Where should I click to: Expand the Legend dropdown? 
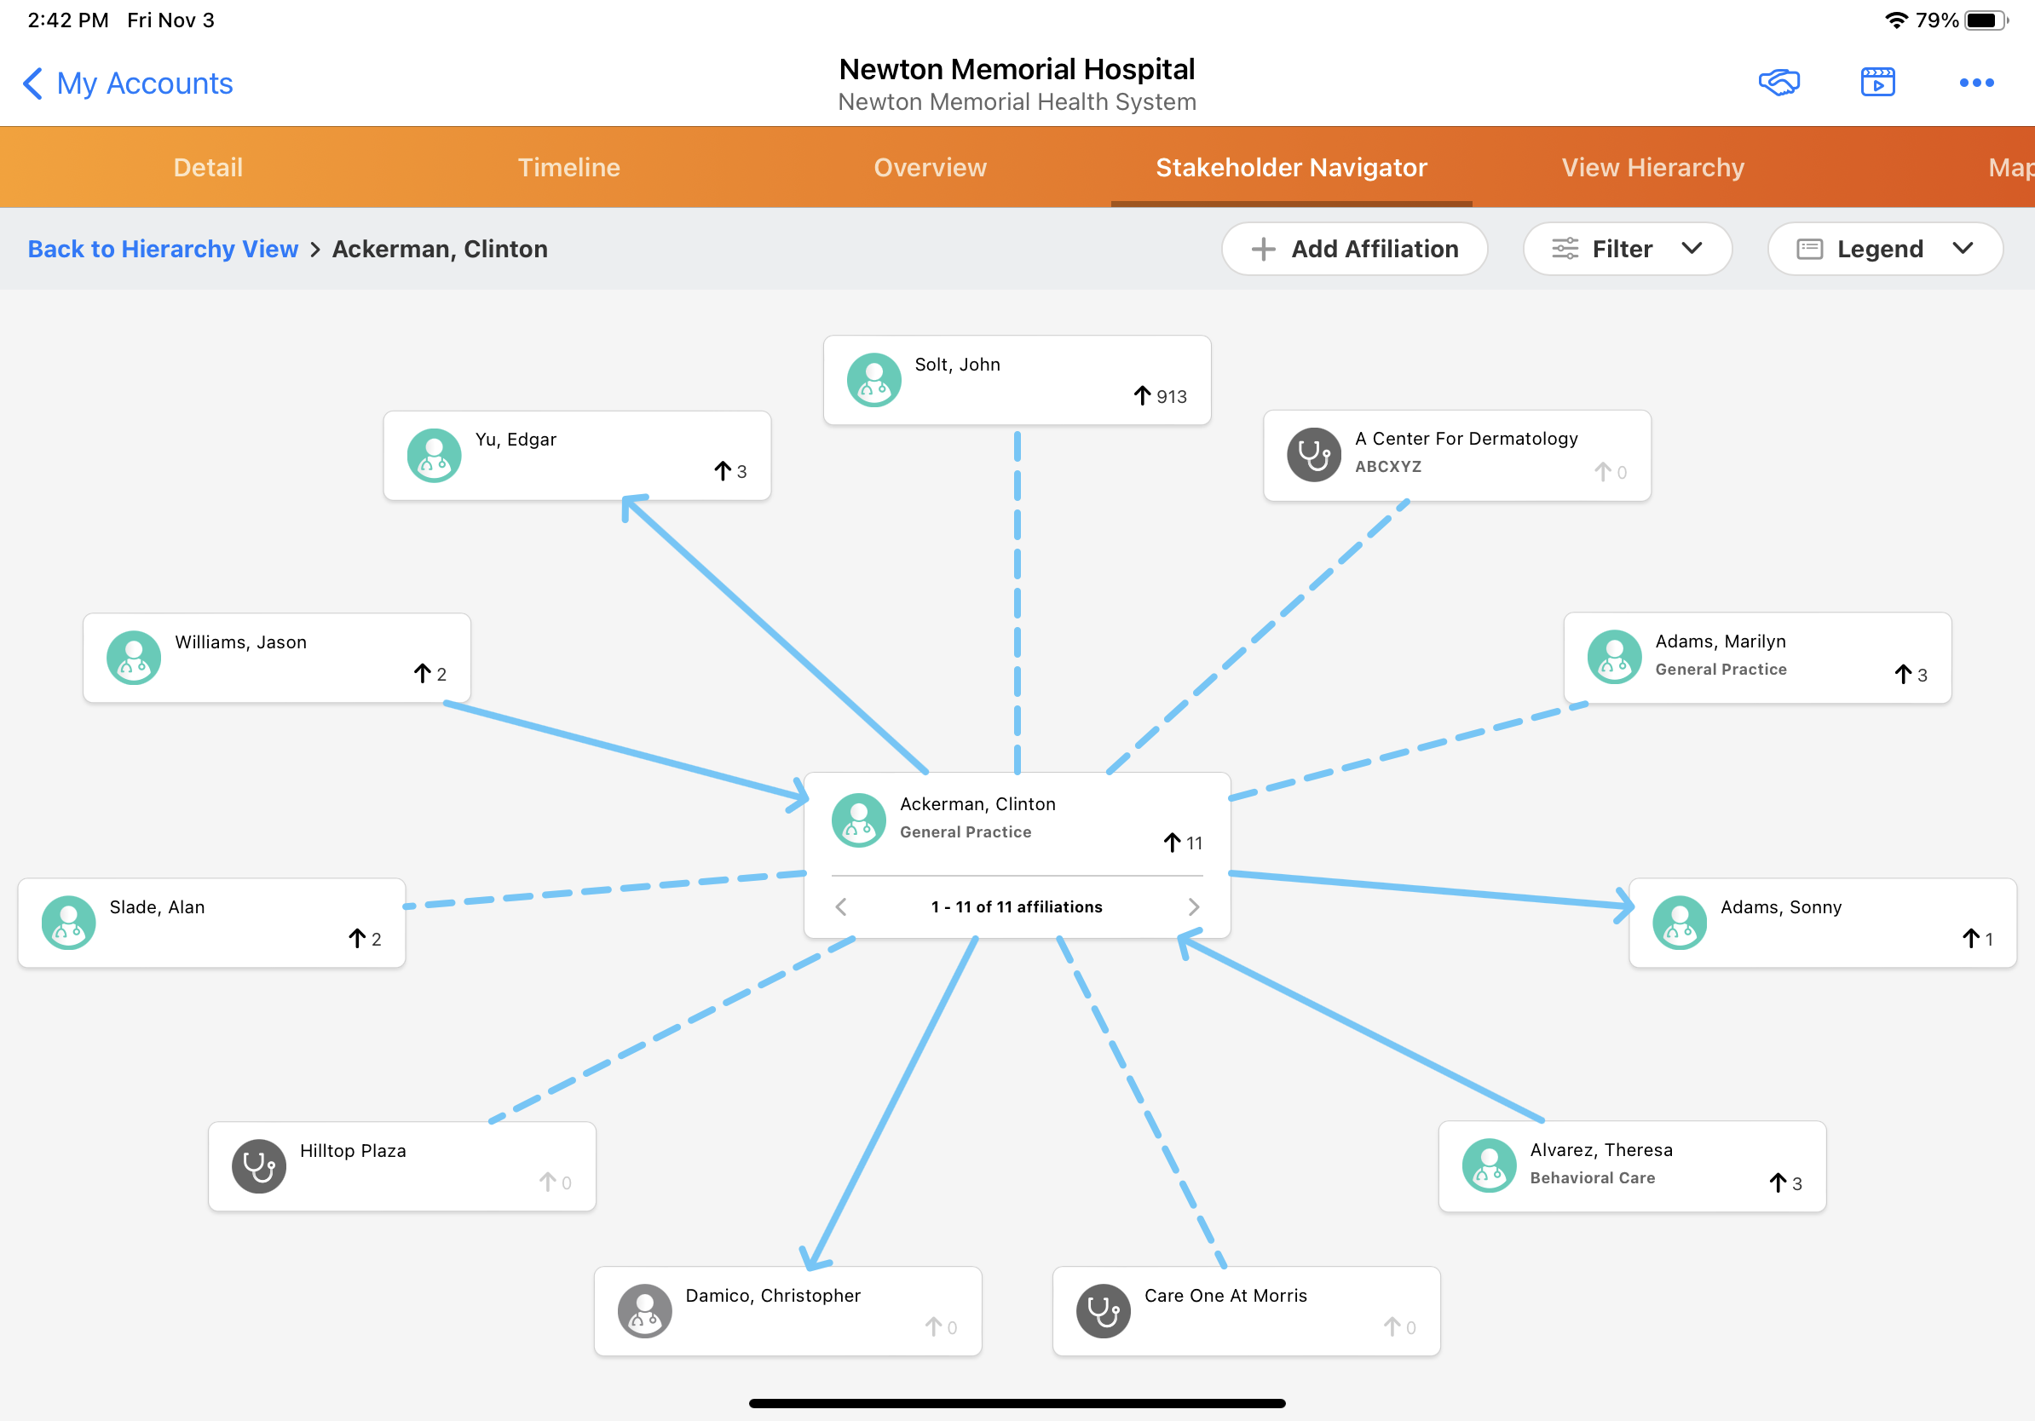pyautogui.click(x=1884, y=249)
